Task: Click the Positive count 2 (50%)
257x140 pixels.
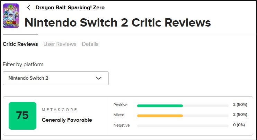Action: click(240, 105)
